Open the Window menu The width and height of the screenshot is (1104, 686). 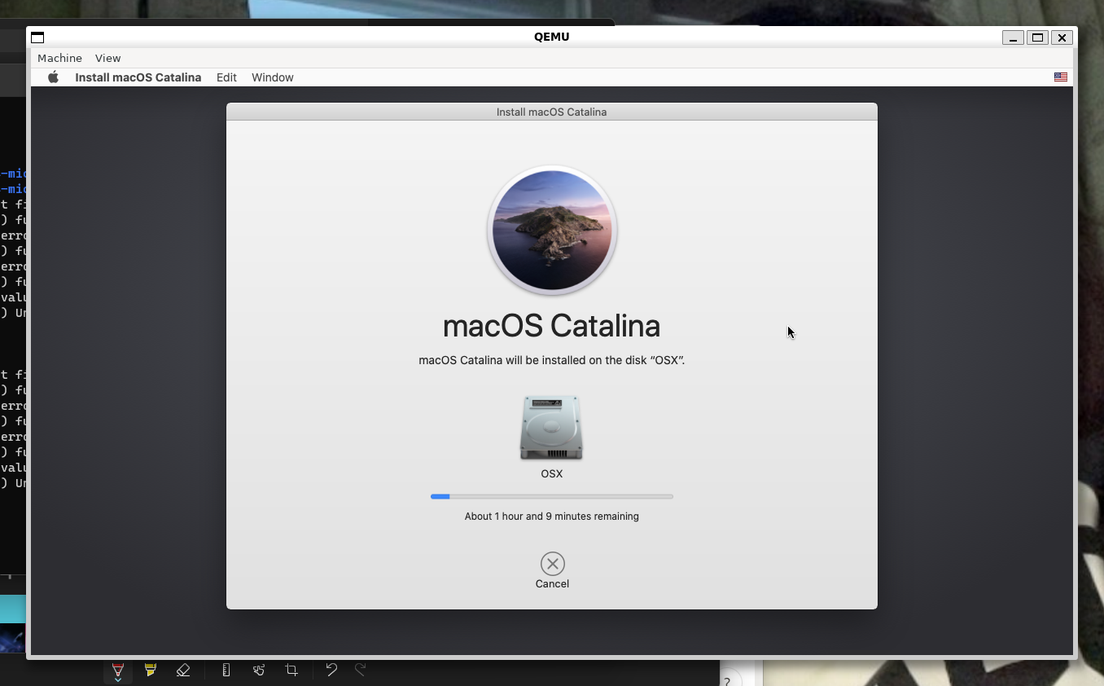pyautogui.click(x=272, y=77)
